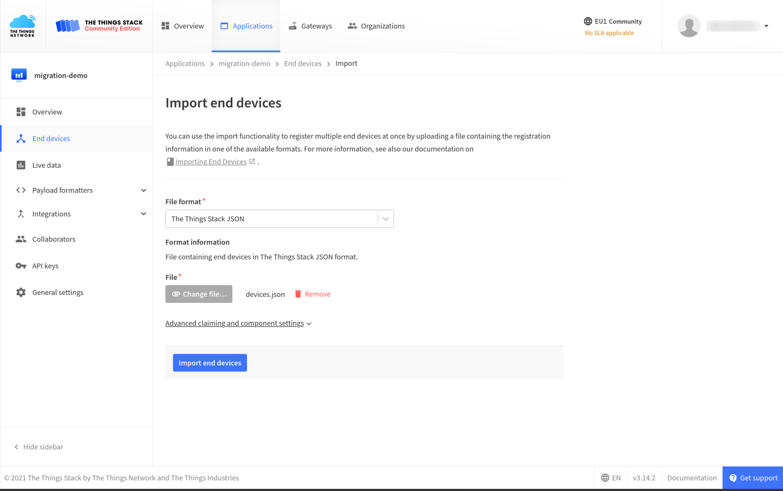Image resolution: width=783 pixels, height=491 pixels.
Task: Click the trash icon next to Remove
Action: 298,294
